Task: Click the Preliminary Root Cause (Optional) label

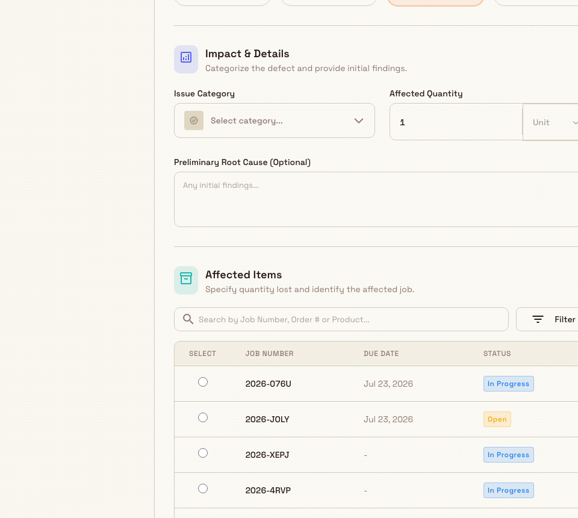Action: pos(242,162)
